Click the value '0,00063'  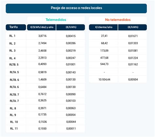pyautogui.click(x=71, y=108)
